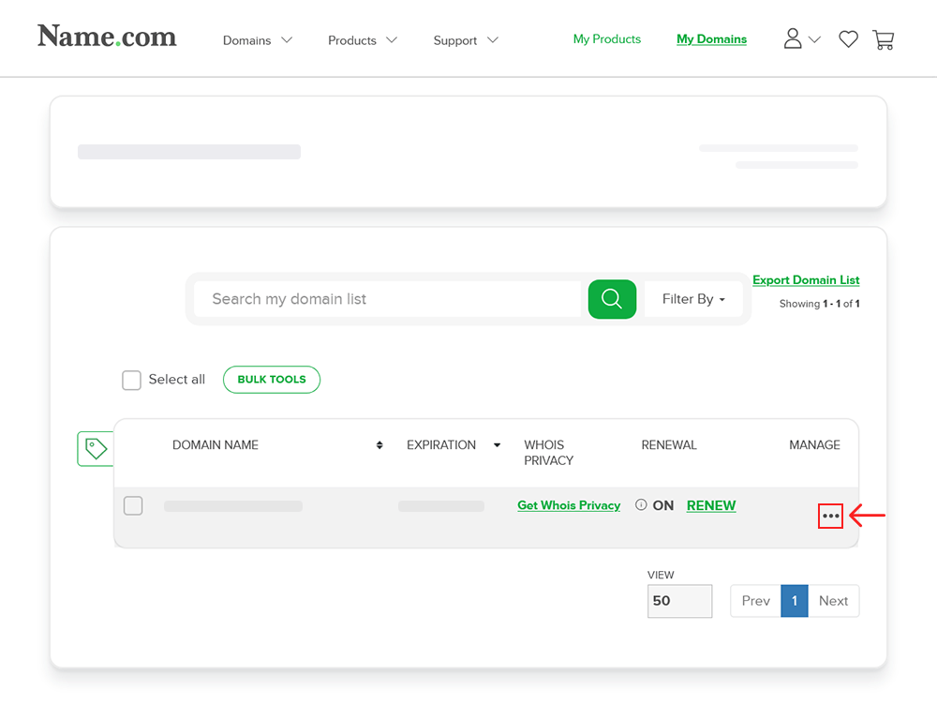
Task: Open the user account icon menu
Action: [793, 38]
